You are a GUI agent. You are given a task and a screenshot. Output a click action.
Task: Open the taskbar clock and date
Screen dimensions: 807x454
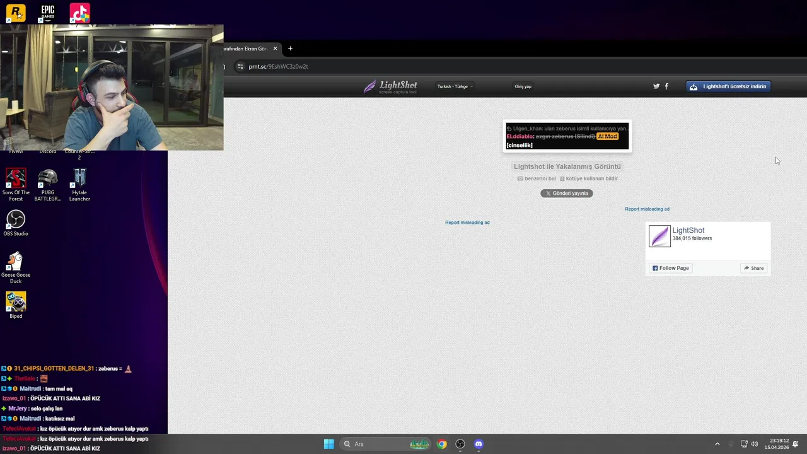(x=777, y=444)
